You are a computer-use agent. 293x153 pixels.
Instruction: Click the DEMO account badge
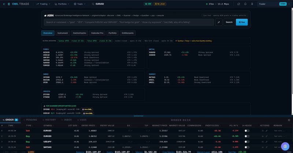pyautogui.click(x=283, y=4)
